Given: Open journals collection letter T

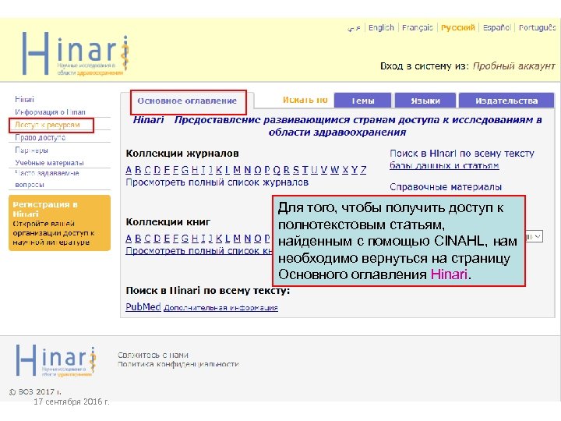Looking at the screenshot, I should coord(305,170).
